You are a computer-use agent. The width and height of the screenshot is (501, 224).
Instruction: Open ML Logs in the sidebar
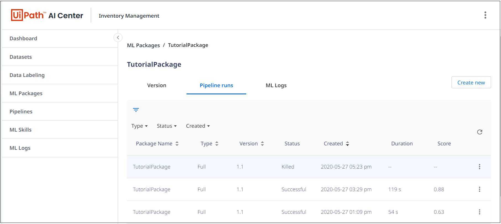60,148
